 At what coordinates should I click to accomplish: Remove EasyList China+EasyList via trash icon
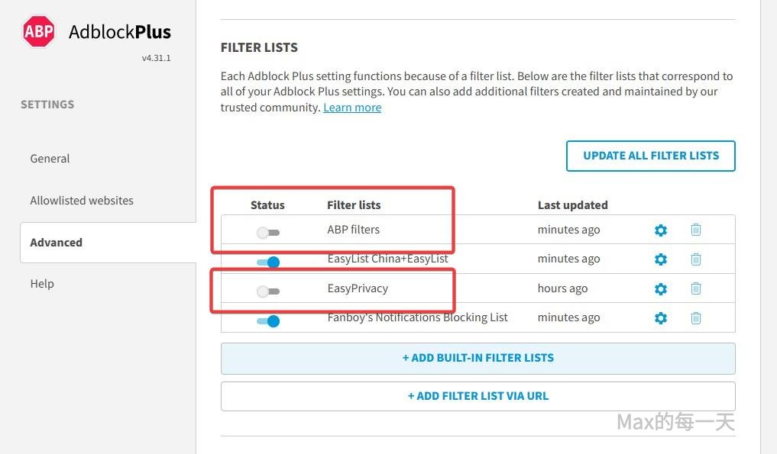[x=696, y=259]
